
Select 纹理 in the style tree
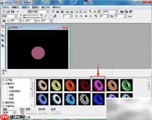point(11,95)
